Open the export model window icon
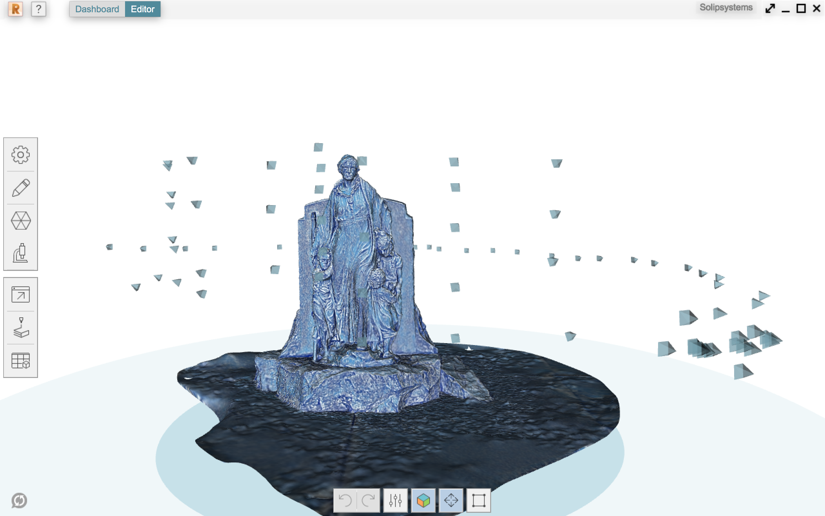The width and height of the screenshot is (825, 516). click(x=20, y=294)
